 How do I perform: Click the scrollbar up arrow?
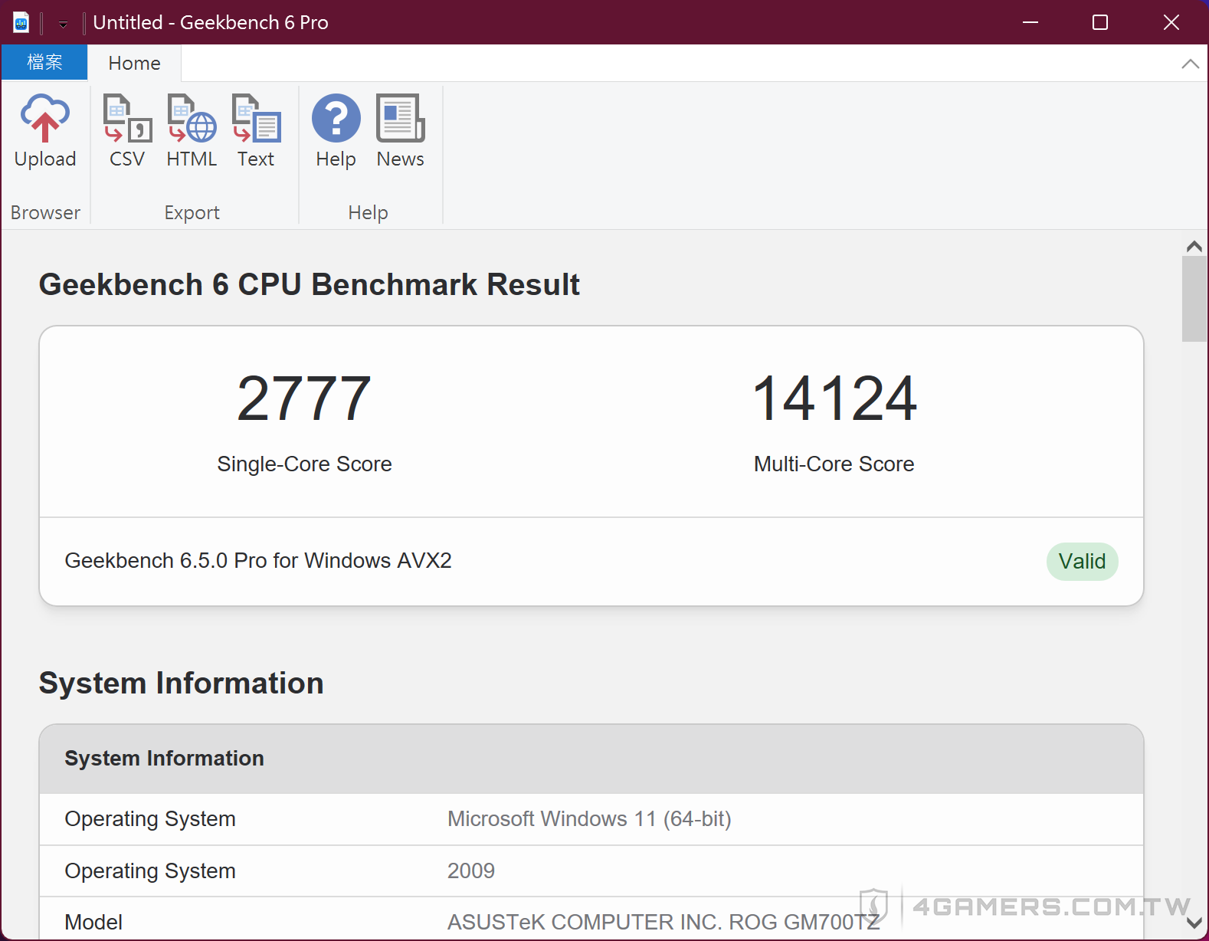click(1194, 247)
